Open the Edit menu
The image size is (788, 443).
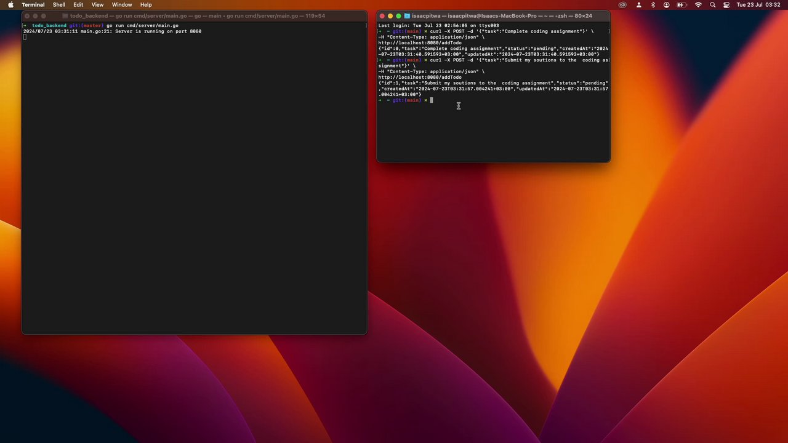coord(78,5)
